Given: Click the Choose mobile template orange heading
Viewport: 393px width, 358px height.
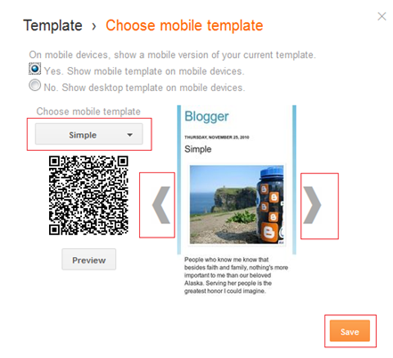Looking at the screenshot, I should 184,26.
